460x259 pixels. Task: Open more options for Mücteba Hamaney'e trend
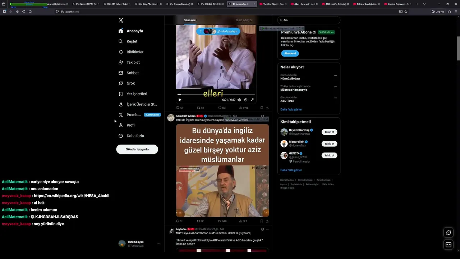point(335,87)
